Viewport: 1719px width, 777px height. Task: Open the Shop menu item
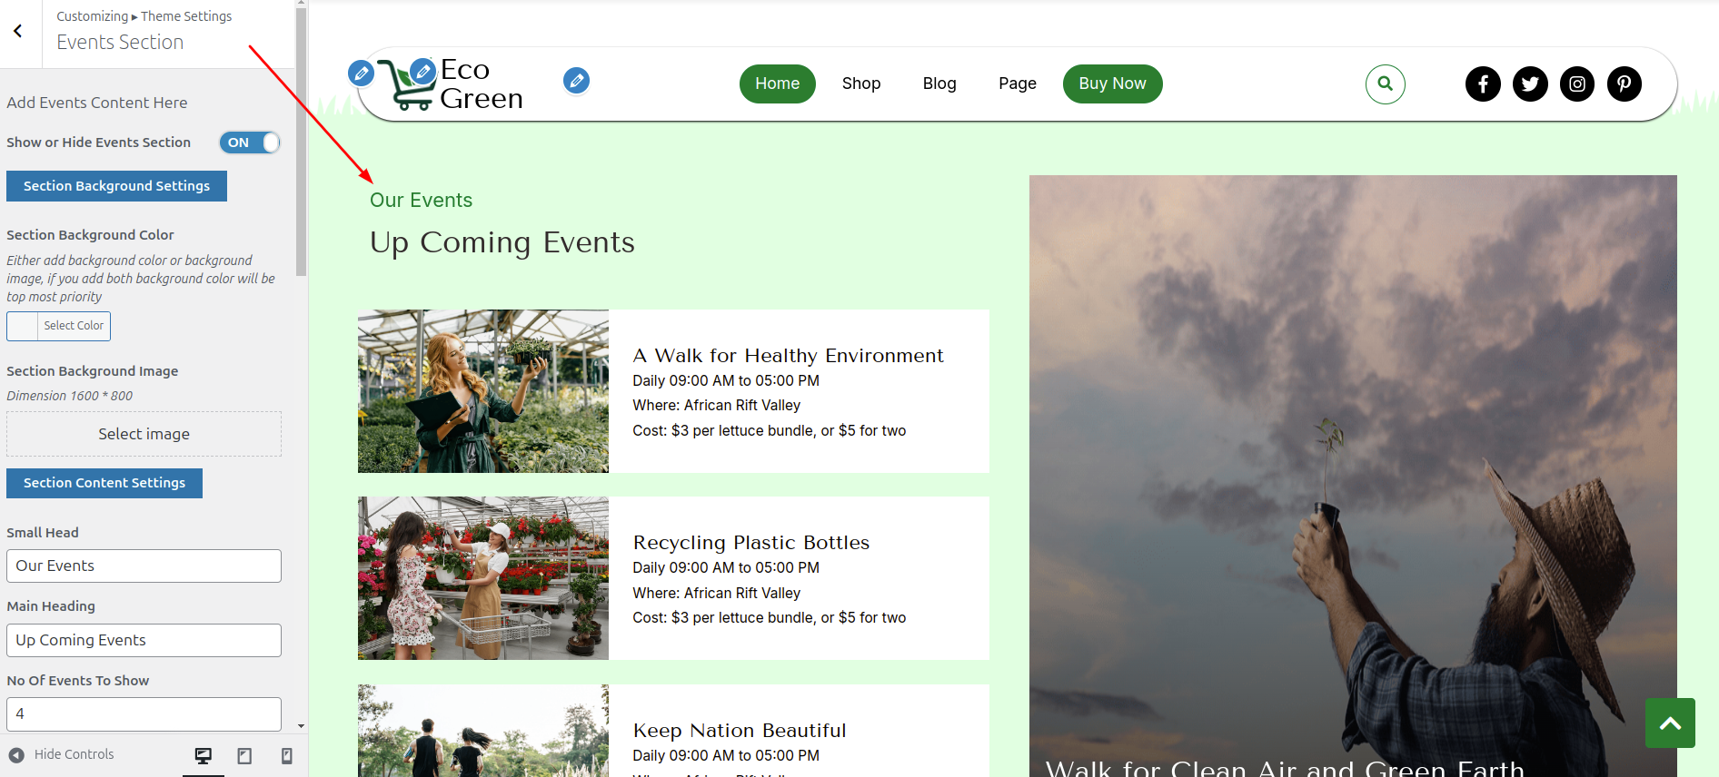(861, 84)
